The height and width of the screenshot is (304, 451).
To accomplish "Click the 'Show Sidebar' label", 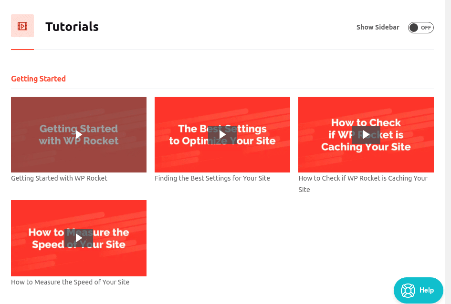I will coord(378,27).
